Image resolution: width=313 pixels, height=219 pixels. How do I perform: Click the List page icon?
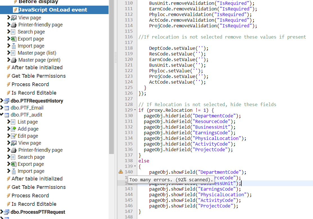tap(13, 122)
